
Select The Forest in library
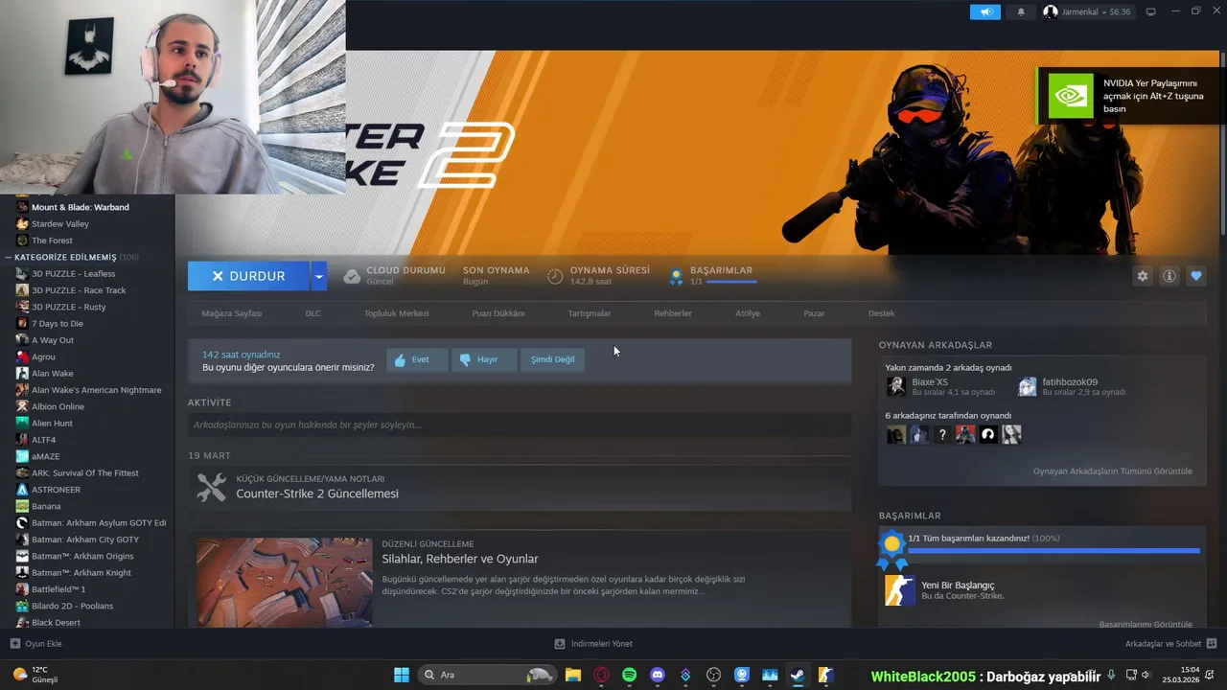pos(52,241)
